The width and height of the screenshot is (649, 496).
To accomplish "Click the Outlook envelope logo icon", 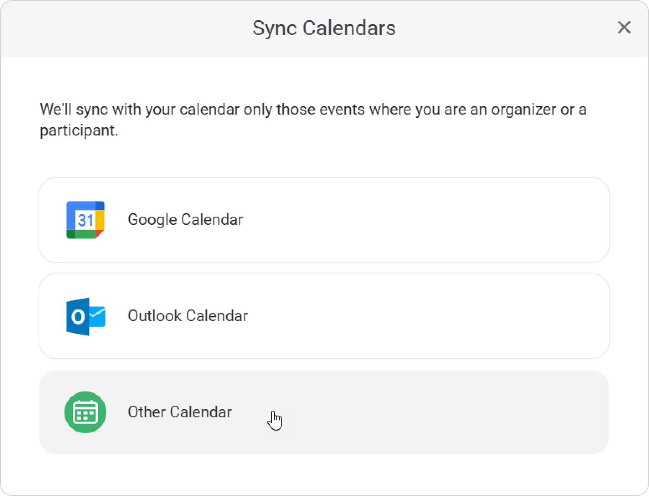I will click(86, 316).
